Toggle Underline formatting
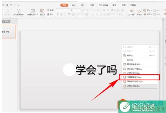Screen dimensions: 166x113 pyautogui.click(x=65, y=14)
